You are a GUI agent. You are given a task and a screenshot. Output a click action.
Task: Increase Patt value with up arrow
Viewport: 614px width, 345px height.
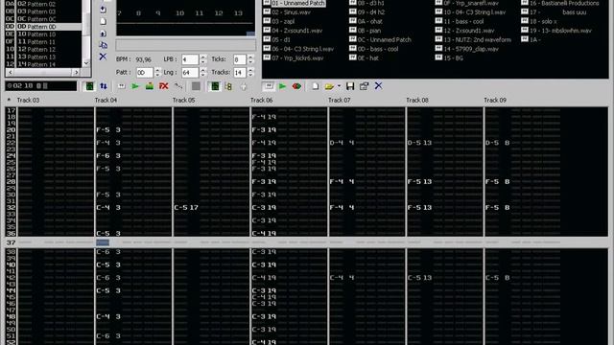(x=157, y=70)
